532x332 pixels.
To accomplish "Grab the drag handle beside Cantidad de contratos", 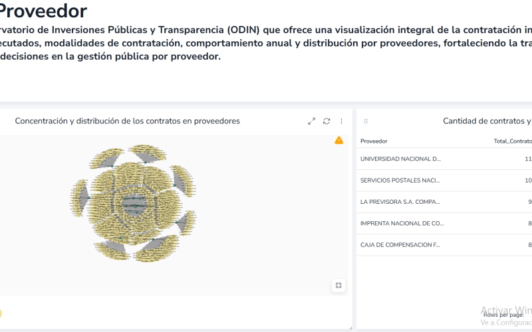I will pyautogui.click(x=366, y=122).
